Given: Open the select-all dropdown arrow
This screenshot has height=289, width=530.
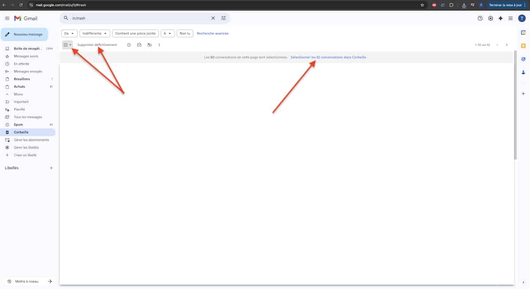Looking at the screenshot, I should [70, 45].
